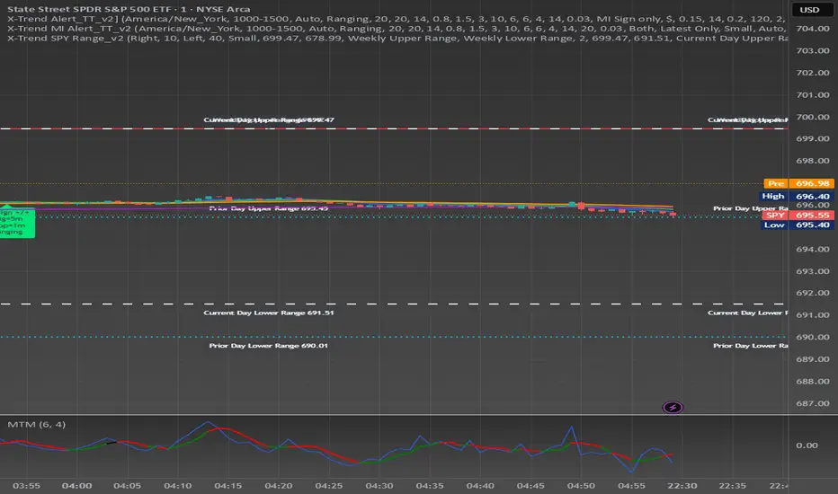Select the Prior Day Lower Range 690.01 label

269,346
